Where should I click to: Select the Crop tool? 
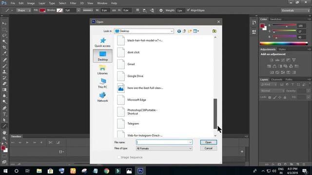[x=4, y=48]
